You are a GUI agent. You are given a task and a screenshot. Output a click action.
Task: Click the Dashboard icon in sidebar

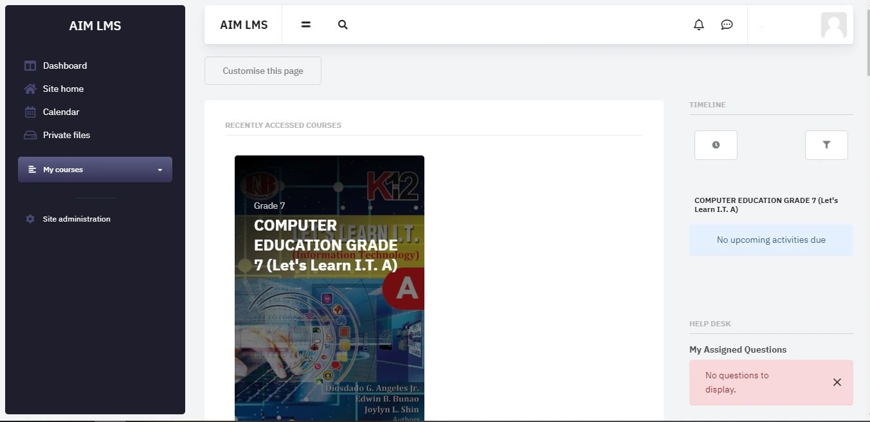point(30,66)
